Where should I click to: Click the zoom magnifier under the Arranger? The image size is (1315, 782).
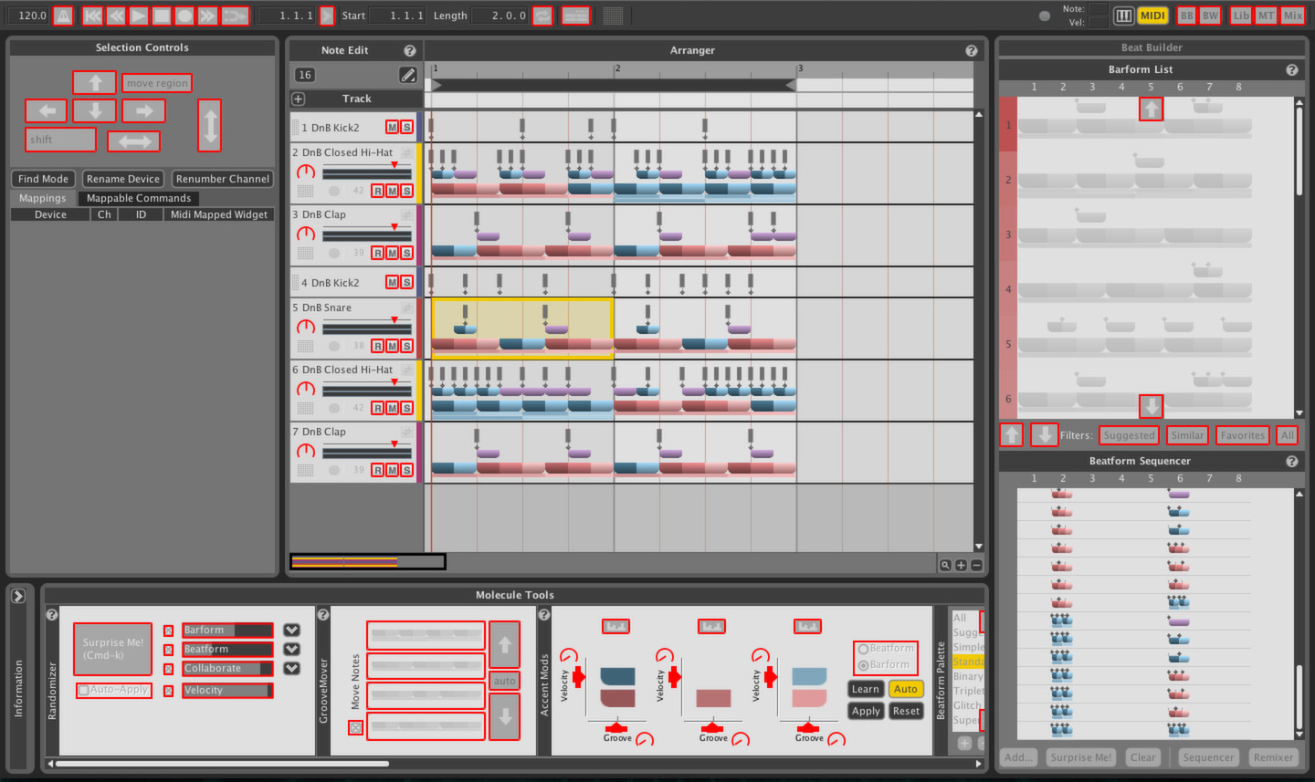(946, 565)
